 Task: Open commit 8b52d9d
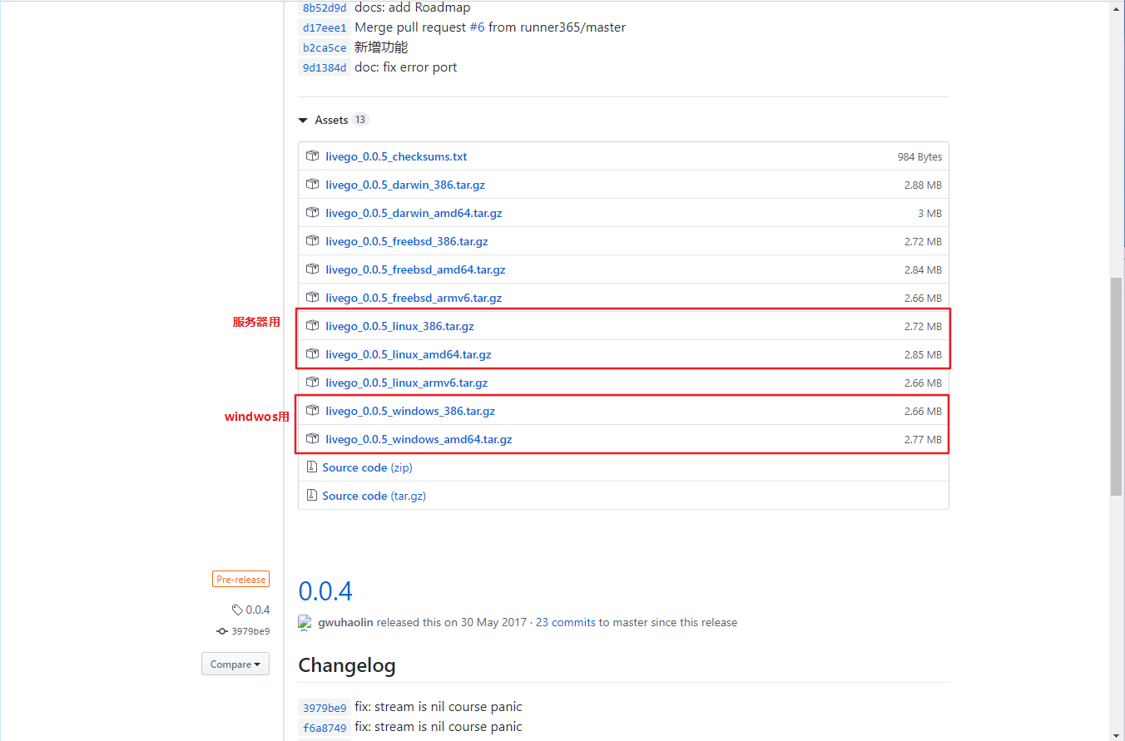coord(325,7)
